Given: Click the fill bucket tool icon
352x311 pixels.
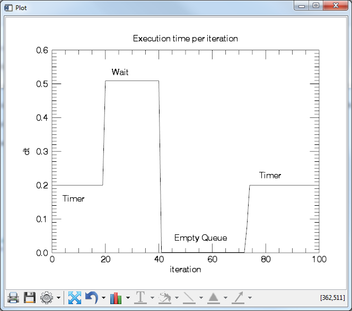Looking at the screenshot, I should coord(164,298).
